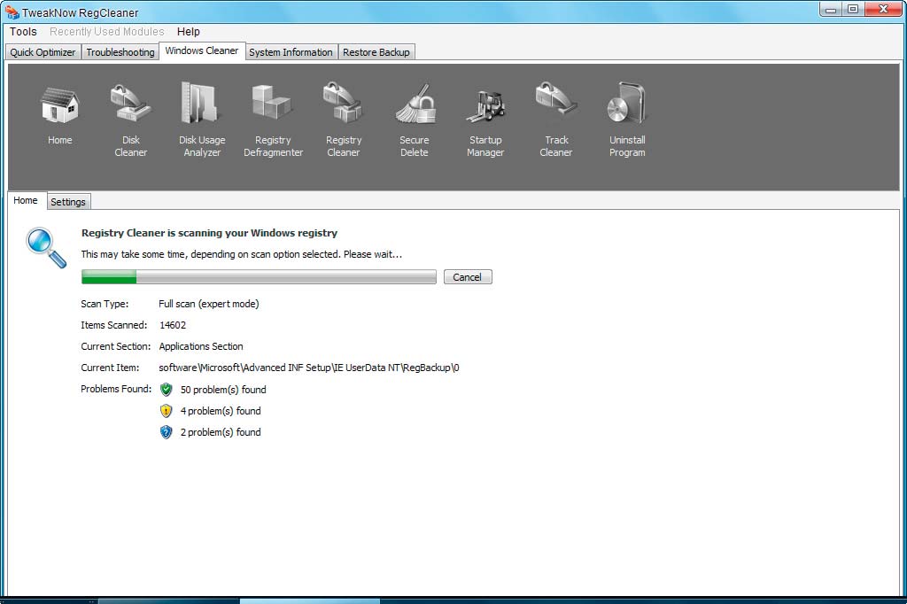Image resolution: width=907 pixels, height=604 pixels.
Task: Select the Windows Cleaner tab
Action: point(202,50)
